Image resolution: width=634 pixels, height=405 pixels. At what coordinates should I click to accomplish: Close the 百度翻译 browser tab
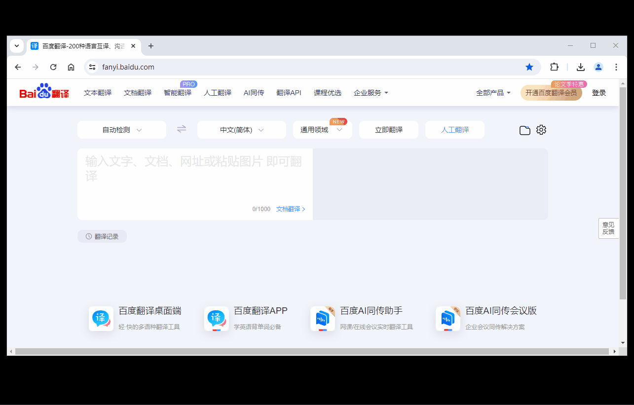click(133, 46)
